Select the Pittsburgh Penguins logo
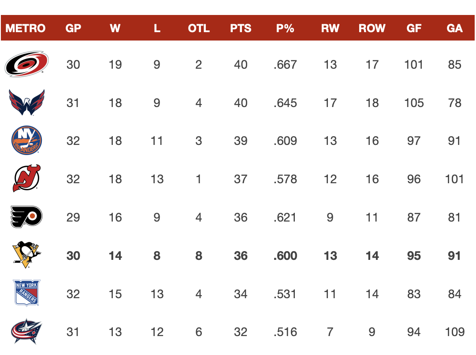Screen dimensions: 476x355 (x=26, y=255)
